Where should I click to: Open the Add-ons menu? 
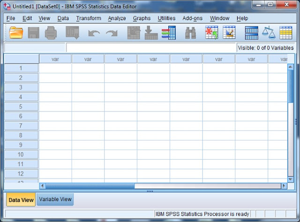[x=193, y=18]
